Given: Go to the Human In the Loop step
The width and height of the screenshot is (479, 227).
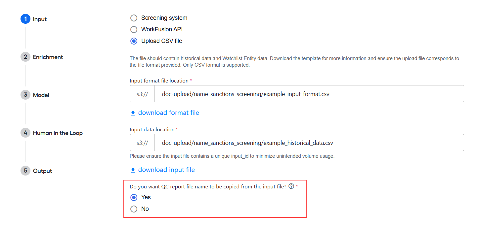Looking at the screenshot, I should click(58, 133).
